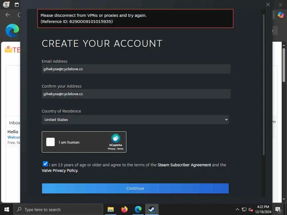287x215 pixels.
Task: Open the Steam Subscriber Agreement link
Action: [184, 165]
